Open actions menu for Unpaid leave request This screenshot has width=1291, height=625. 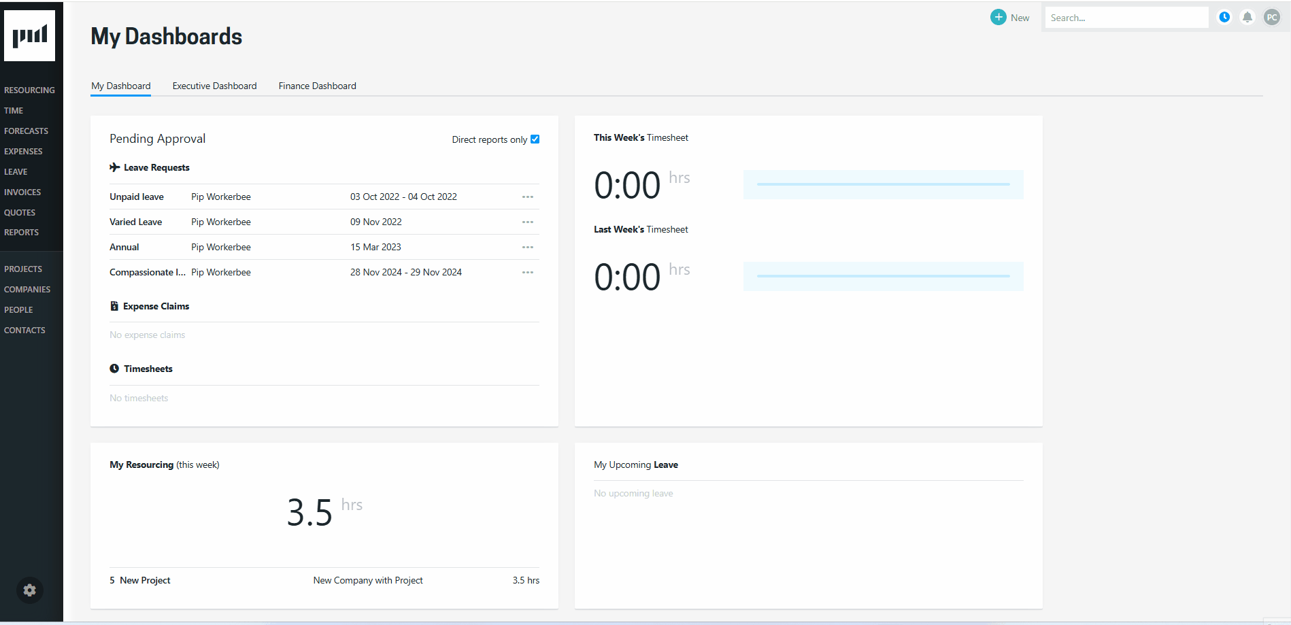coord(528,197)
